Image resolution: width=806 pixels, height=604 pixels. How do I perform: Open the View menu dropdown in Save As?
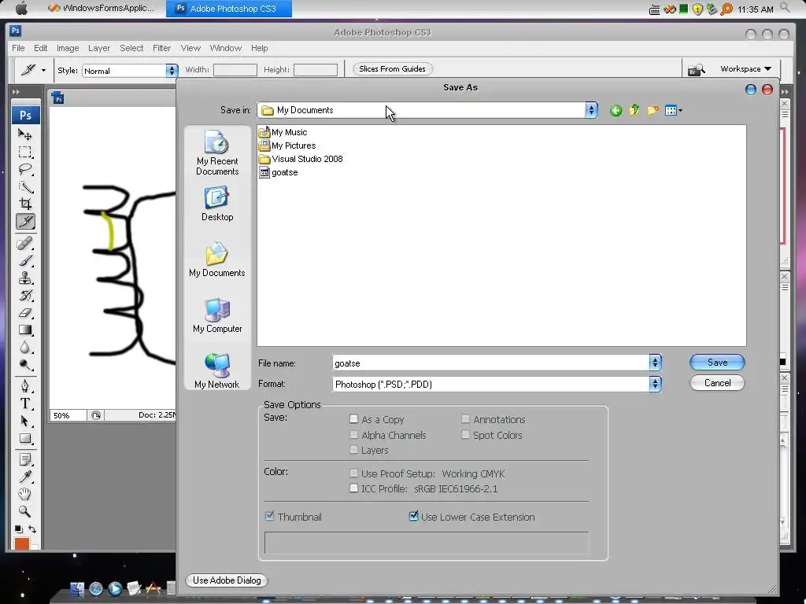(x=674, y=110)
